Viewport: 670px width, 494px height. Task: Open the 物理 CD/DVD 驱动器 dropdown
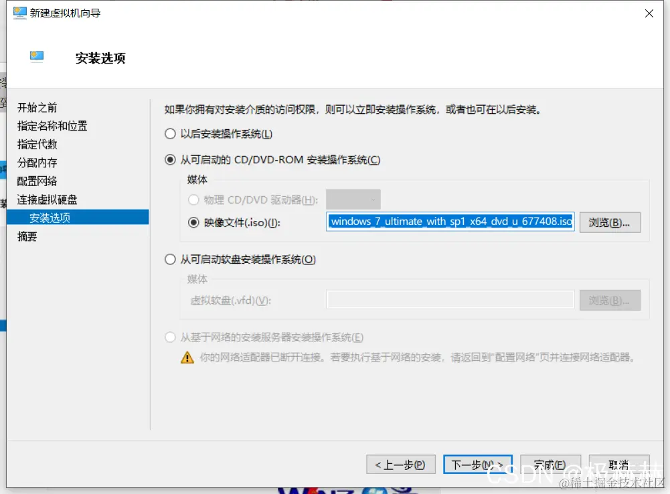(x=353, y=199)
